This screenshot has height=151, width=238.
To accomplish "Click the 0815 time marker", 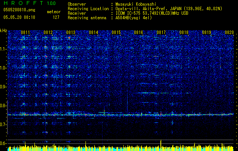I will coord(116,32).
